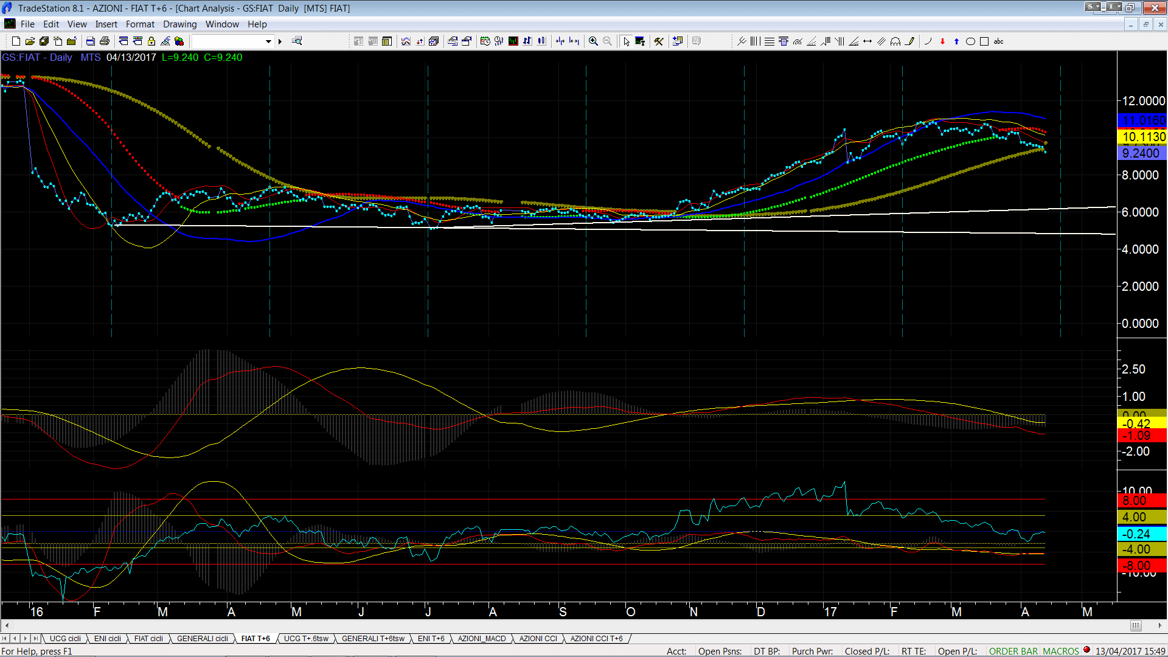Screen dimensions: 1168x657
Task: Open the View menu
Action: pyautogui.click(x=77, y=24)
